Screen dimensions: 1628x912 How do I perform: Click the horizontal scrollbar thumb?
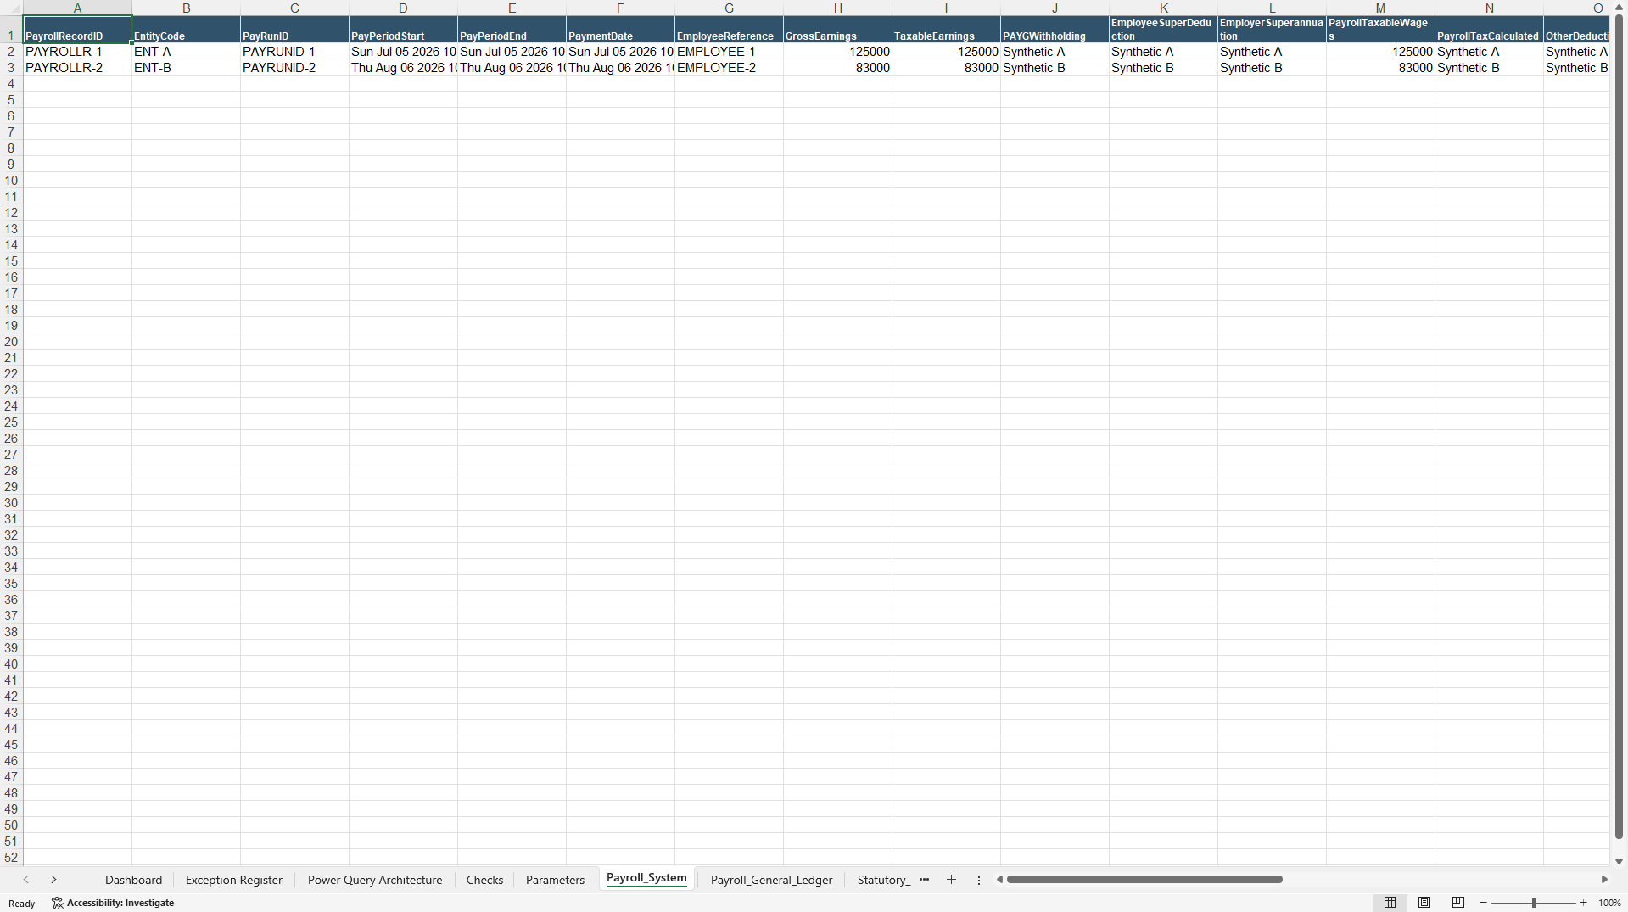1144,880
